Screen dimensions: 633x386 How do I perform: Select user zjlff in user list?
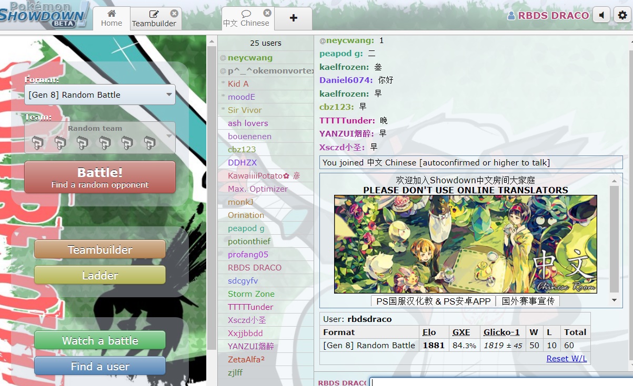click(266, 373)
